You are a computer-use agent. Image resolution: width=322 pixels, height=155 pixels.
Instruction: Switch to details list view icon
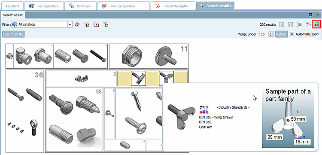tap(299, 24)
